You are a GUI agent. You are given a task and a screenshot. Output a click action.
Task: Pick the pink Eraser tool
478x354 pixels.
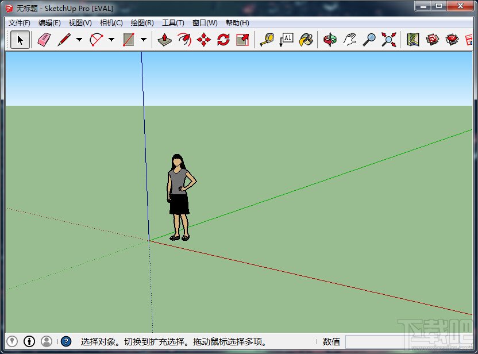[44, 40]
